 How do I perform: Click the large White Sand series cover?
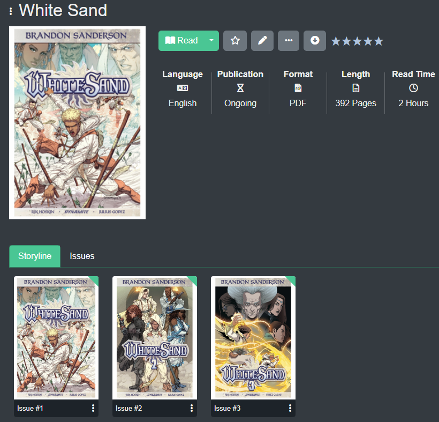coord(77,123)
